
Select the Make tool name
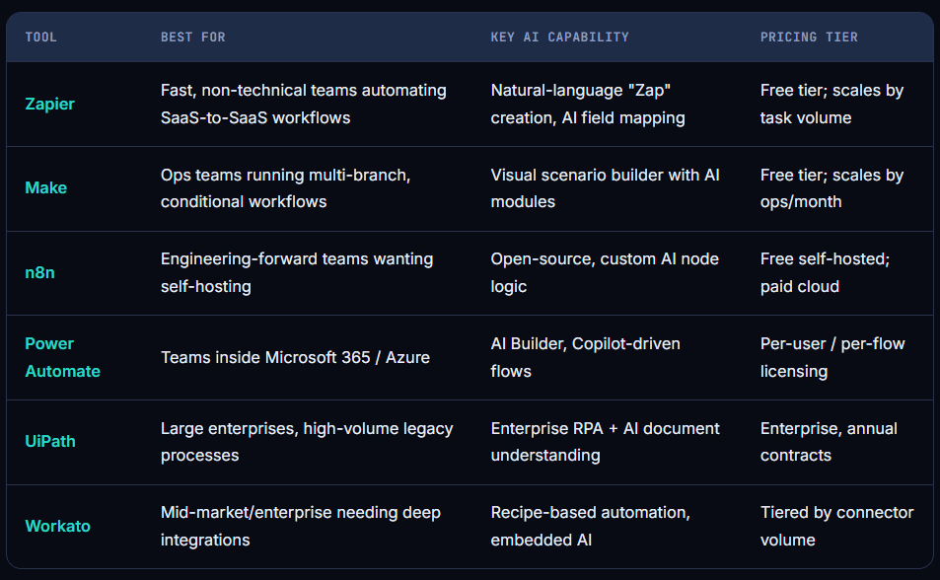(45, 187)
